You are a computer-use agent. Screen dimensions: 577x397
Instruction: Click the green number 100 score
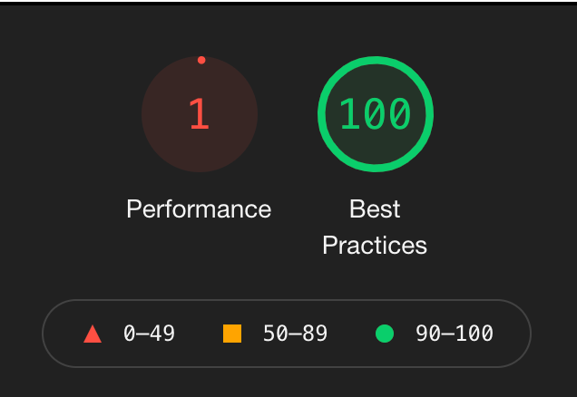point(375,114)
